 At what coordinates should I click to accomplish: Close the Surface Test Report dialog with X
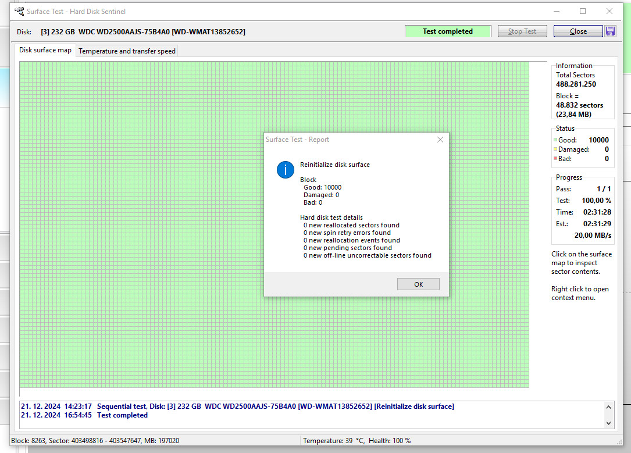pos(440,140)
